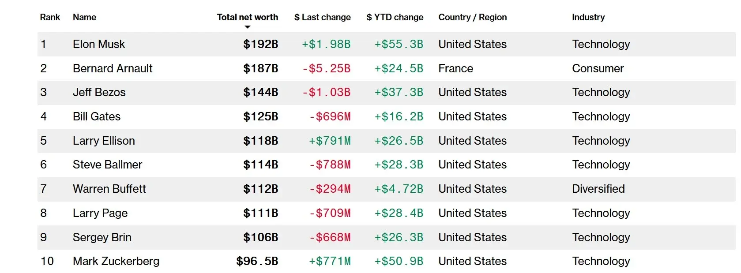Open the Larry Ellison entry
This screenshot has width=741, height=273.
tap(104, 141)
